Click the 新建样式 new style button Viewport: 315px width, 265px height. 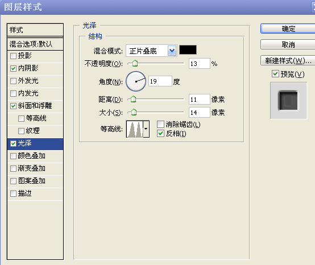coord(288,60)
